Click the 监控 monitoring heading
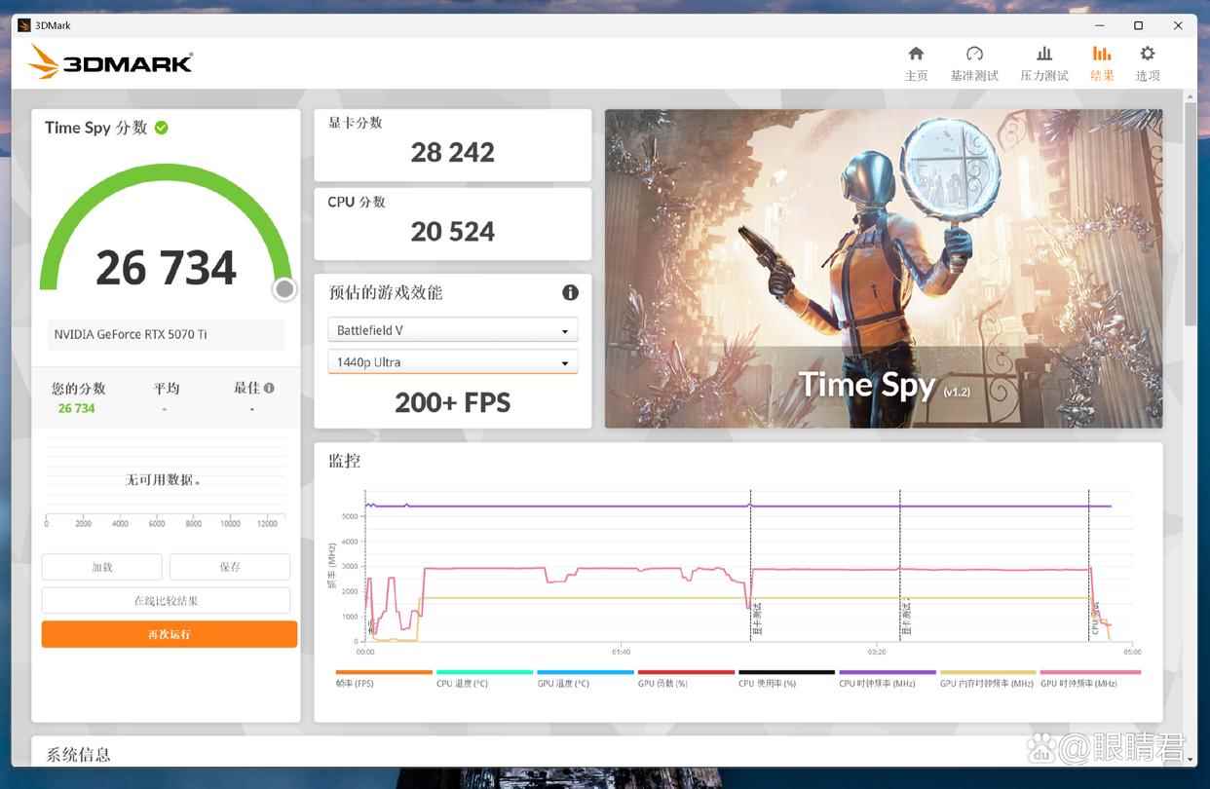Viewport: 1210px width, 789px height. click(x=345, y=461)
